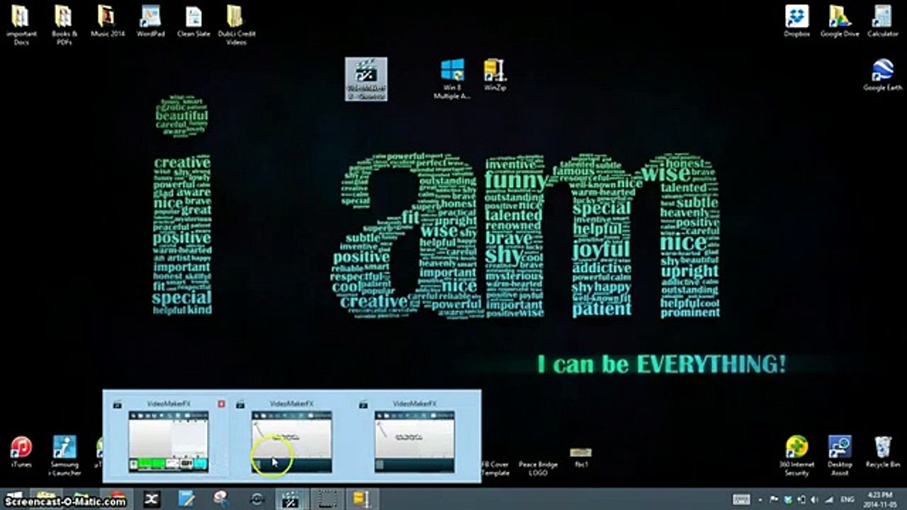The height and width of the screenshot is (510, 907).
Task: Open the blue notepad taskbar app
Action: pyautogui.click(x=186, y=499)
